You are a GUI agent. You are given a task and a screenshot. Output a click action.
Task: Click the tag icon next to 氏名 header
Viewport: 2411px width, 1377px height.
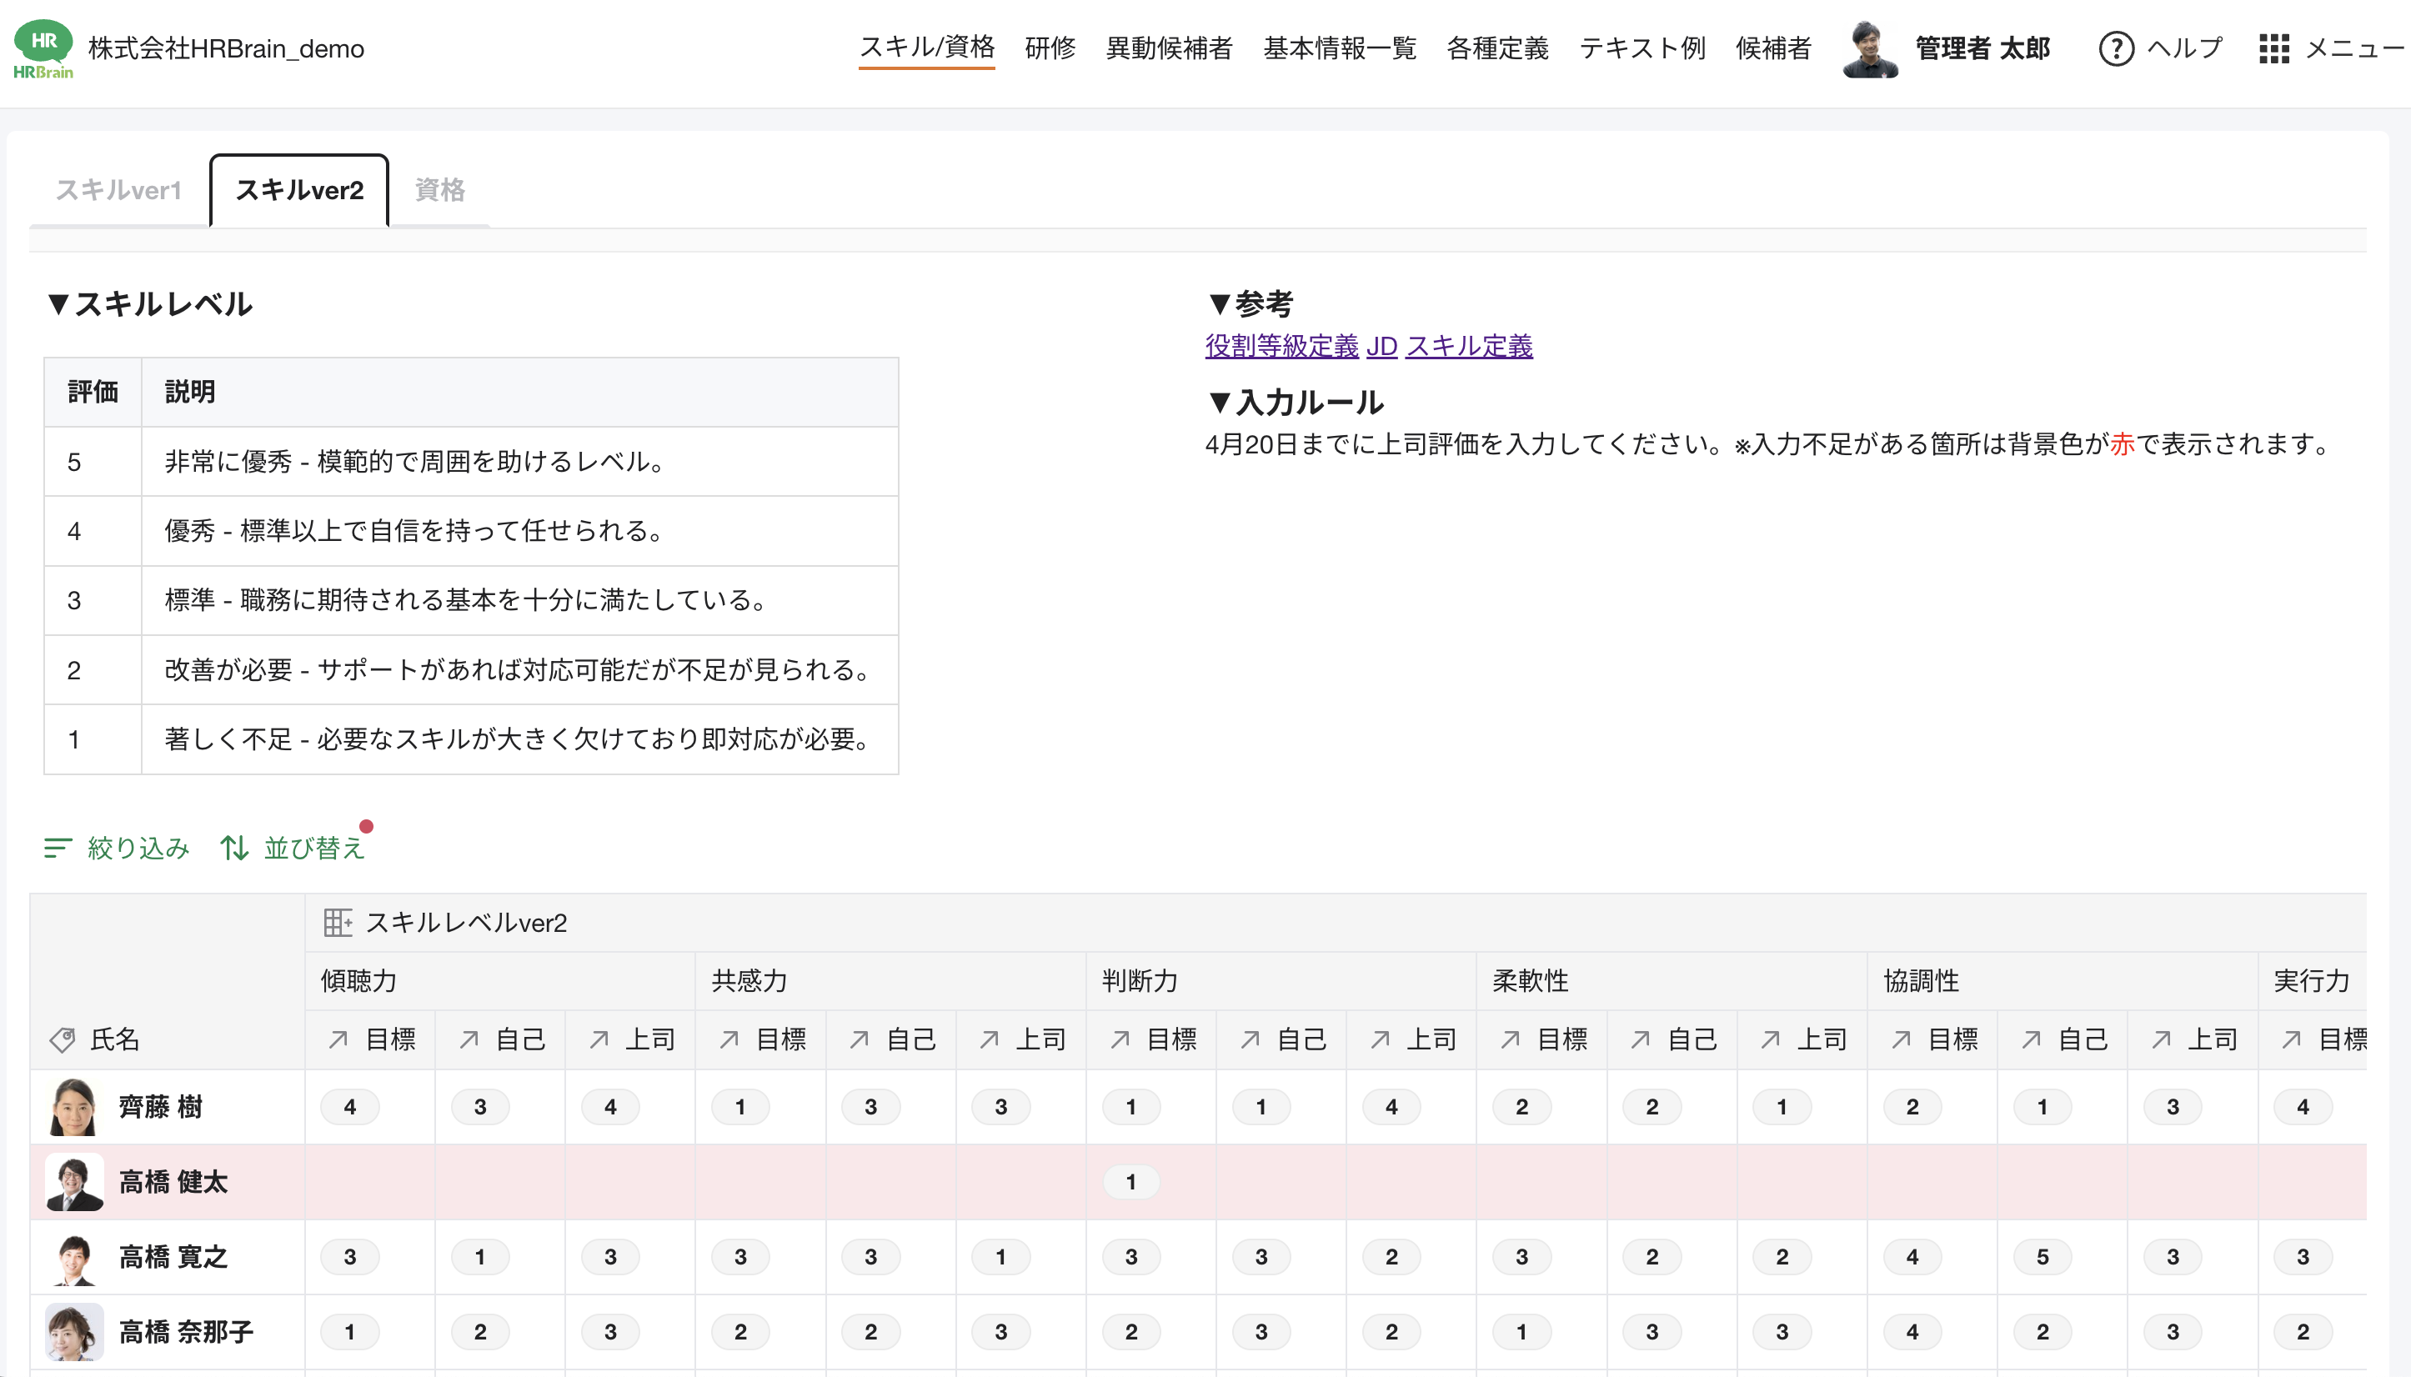[x=63, y=1039]
